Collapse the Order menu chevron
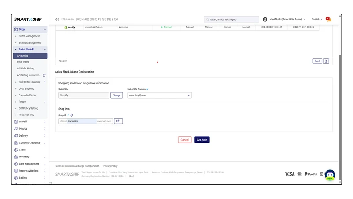This screenshot has width=353, height=199. pyautogui.click(x=45, y=30)
